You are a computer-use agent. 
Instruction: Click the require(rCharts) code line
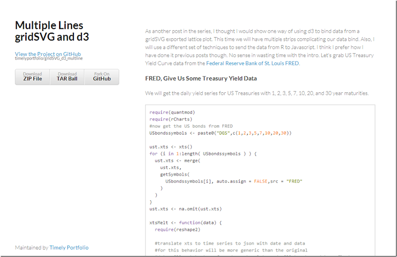point(171,119)
